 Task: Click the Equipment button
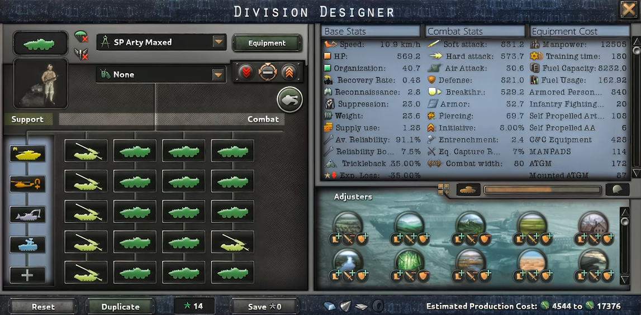[x=267, y=43]
